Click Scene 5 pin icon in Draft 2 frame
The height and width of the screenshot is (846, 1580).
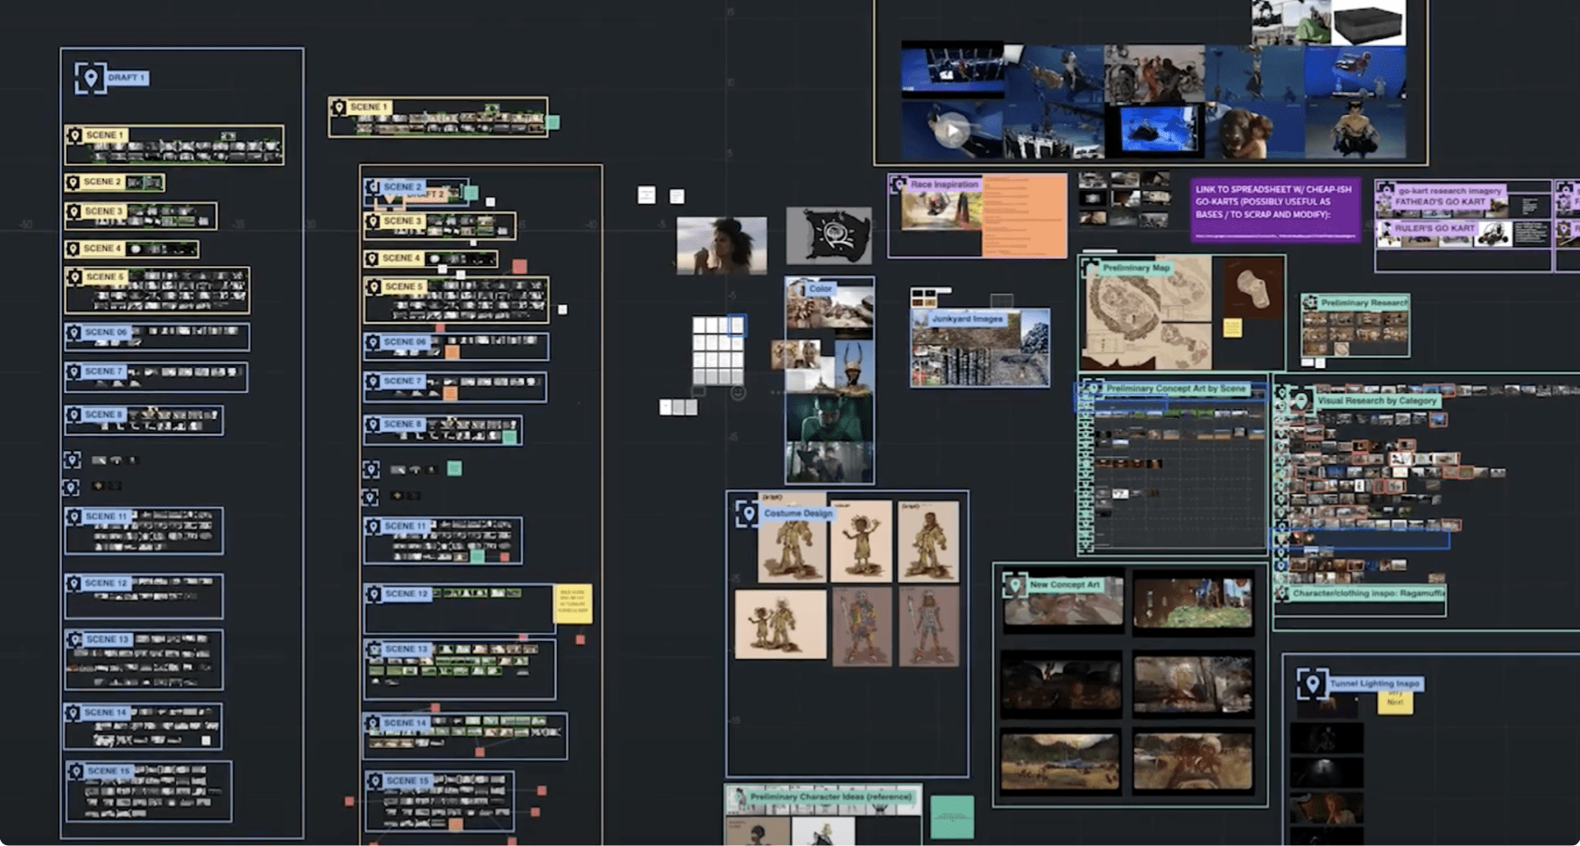374,286
